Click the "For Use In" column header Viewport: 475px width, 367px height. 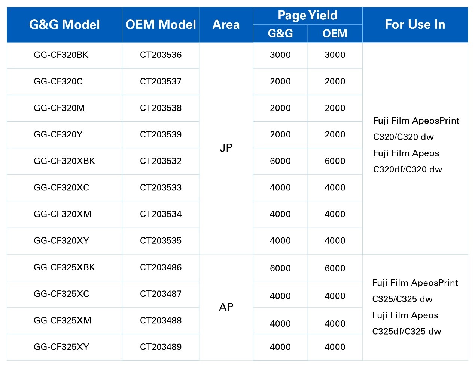[x=415, y=25]
